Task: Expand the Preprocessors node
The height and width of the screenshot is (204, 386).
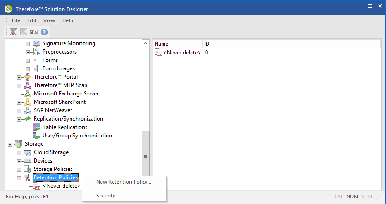Action: click(28, 52)
